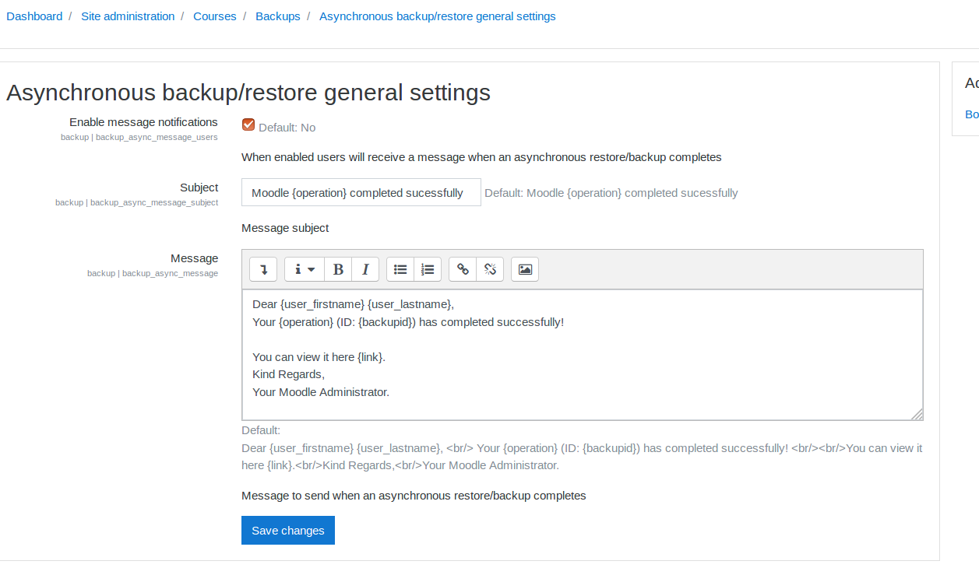This screenshot has height=568, width=979.
Task: Click 'Message to send when...' description text
Action: (414, 496)
